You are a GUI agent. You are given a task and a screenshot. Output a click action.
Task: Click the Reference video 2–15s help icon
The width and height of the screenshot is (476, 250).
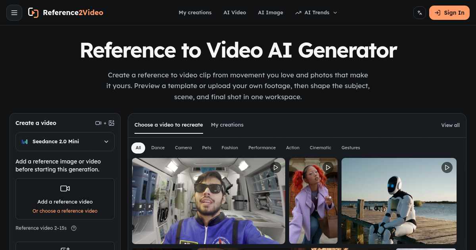pos(74,228)
